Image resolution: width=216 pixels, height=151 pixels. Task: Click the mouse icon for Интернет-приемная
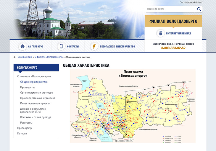pos(160,33)
